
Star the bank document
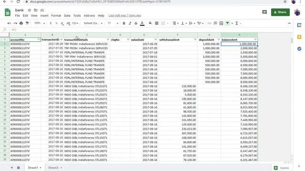click(30, 10)
